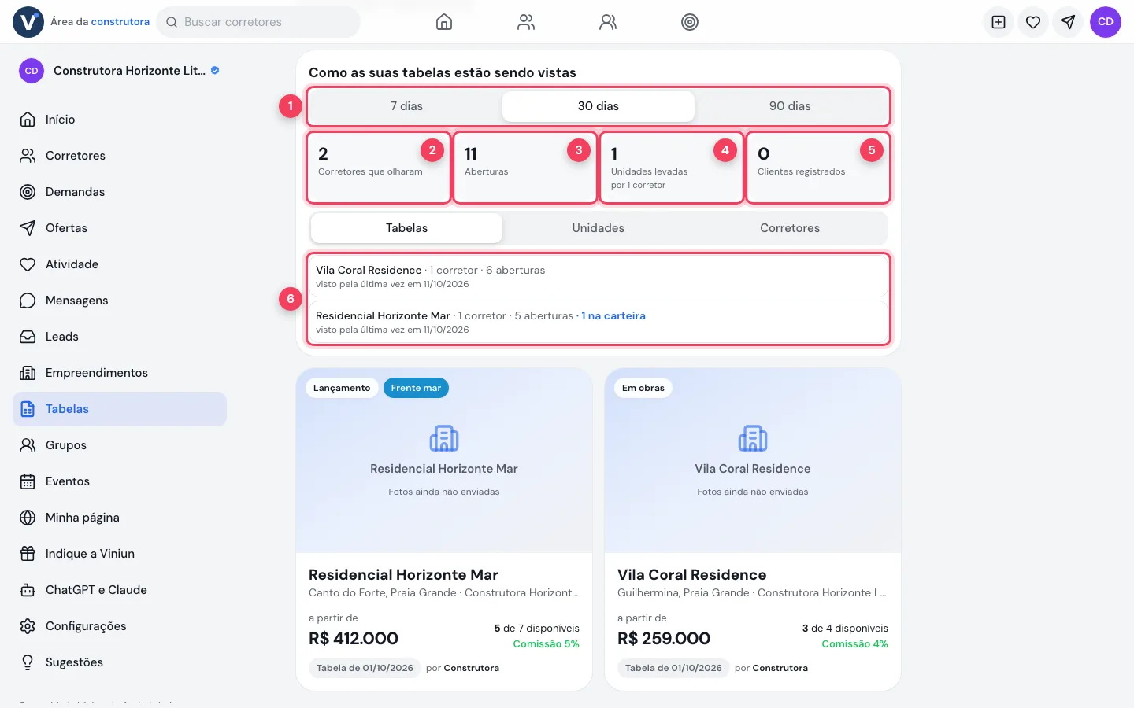Click the 'Corretores que olharam' stat card
This screenshot has height=708, width=1134.
tap(379, 168)
